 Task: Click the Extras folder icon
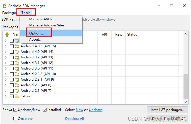tap(17, 96)
